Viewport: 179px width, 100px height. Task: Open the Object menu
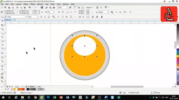point(26,4)
